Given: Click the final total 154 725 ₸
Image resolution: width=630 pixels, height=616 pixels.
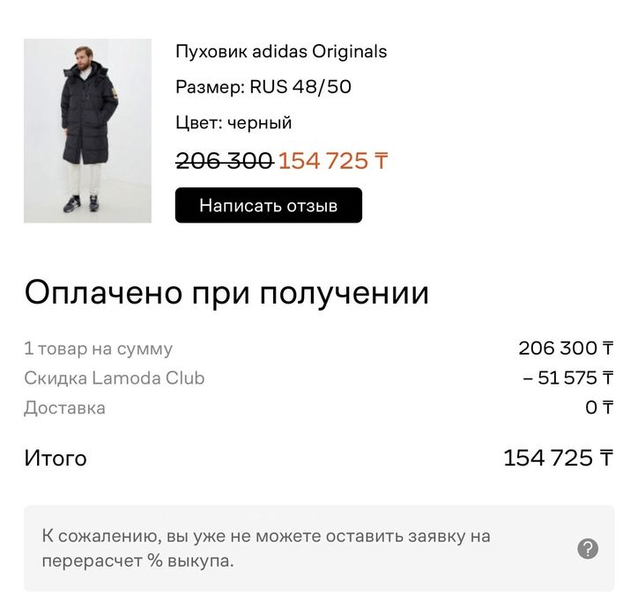Looking at the screenshot, I should pyautogui.click(x=558, y=458).
